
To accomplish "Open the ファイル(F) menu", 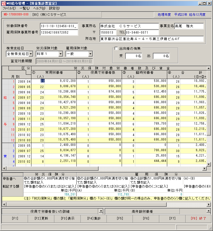I will (9, 8).
